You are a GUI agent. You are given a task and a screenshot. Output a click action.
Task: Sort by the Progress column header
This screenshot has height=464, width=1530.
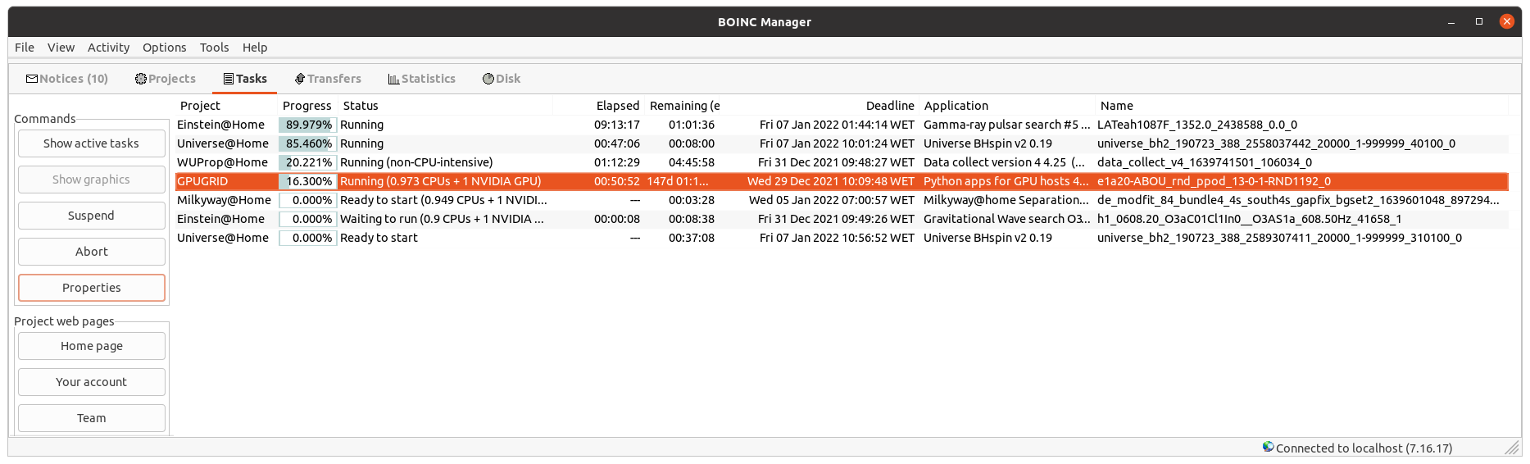click(307, 106)
